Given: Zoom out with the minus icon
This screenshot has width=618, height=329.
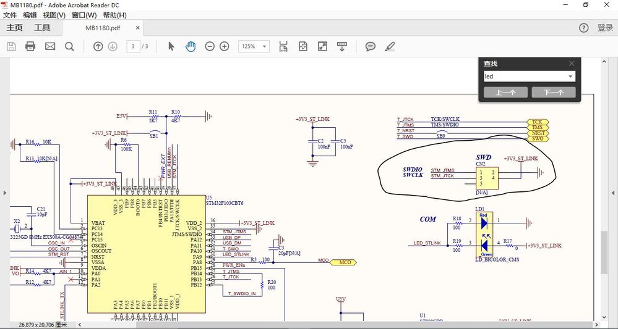Looking at the screenshot, I should tap(210, 46).
